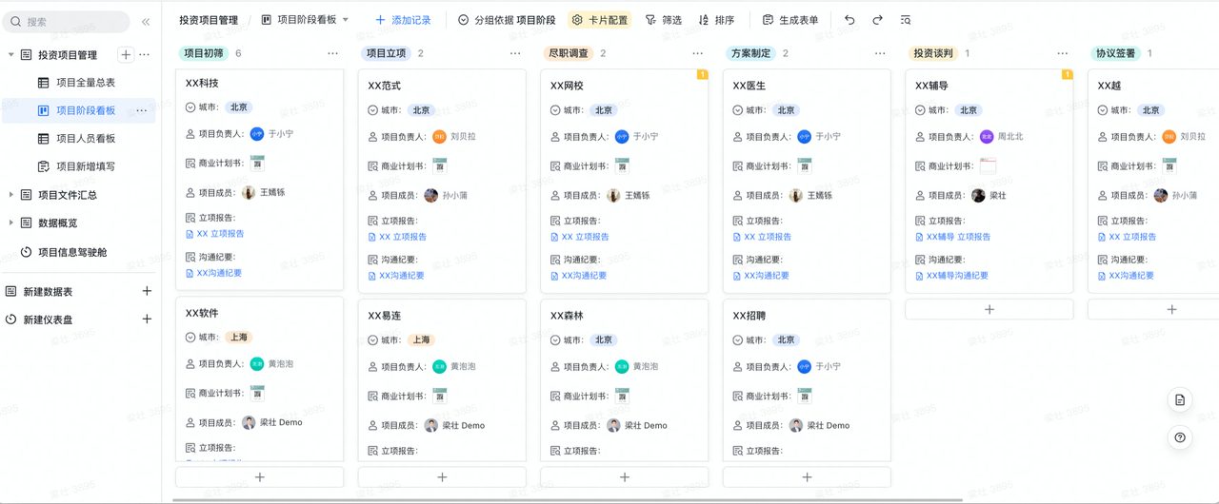Image resolution: width=1219 pixels, height=504 pixels.
Task: Open 卡片配置 card settings
Action: point(600,20)
